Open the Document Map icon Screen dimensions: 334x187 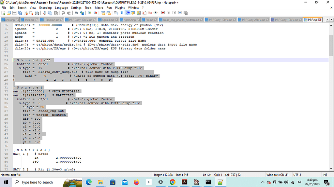pos(139,13)
